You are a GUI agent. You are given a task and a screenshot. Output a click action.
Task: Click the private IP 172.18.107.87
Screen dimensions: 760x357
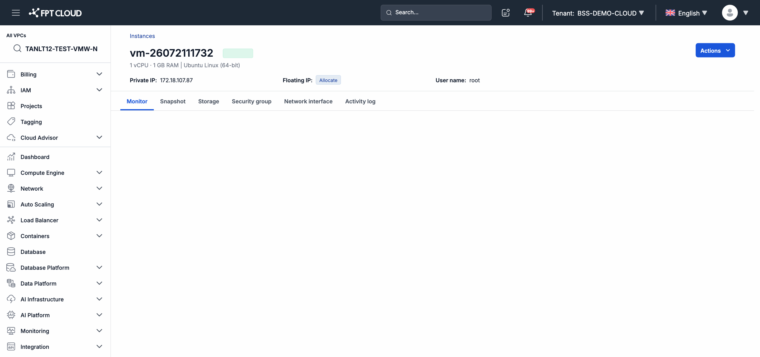click(x=176, y=80)
